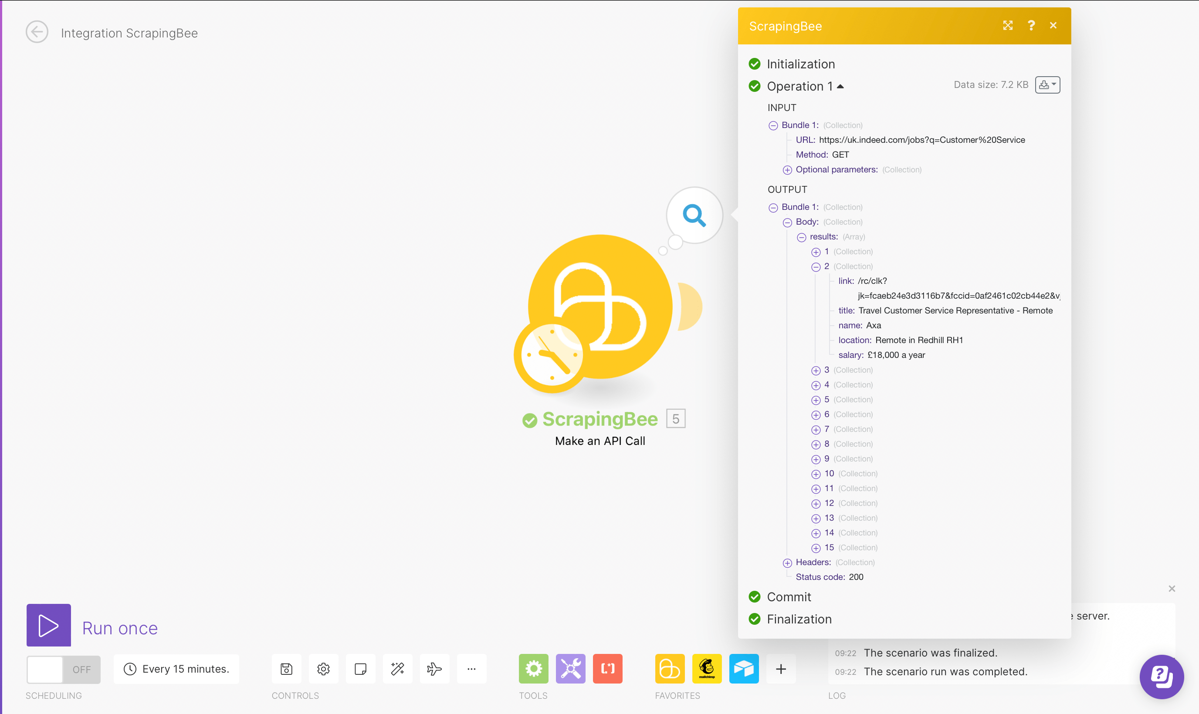The image size is (1199, 714).
Task: Click the save scenario disk icon
Action: tap(286, 669)
